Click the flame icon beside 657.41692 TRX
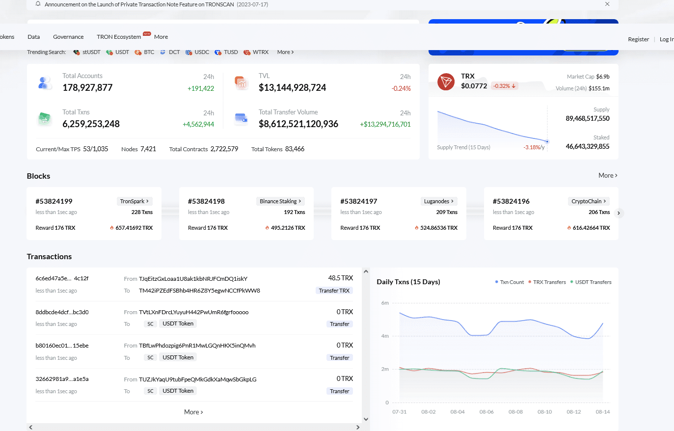Image resolution: width=674 pixels, height=431 pixels. 111,228
